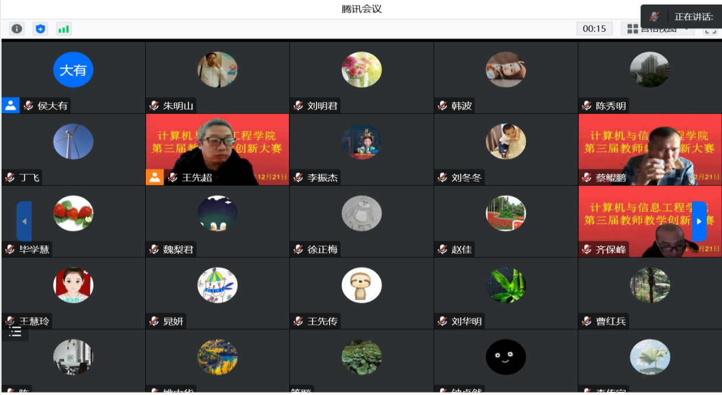
Task: Select 齐保峰's video tile
Action: click(x=650, y=222)
